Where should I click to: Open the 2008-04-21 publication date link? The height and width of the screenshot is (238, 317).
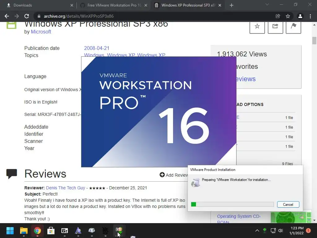tap(97, 48)
